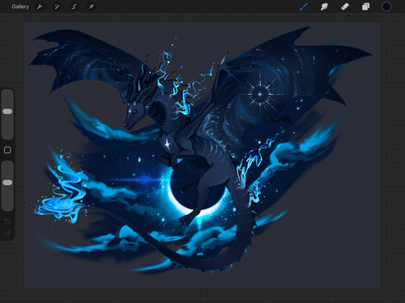Click the brush opacity slider handle
Image resolution: width=405 pixels, height=303 pixels.
coord(7,183)
